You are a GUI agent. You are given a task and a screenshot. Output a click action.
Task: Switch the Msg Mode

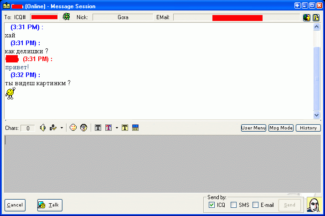pyautogui.click(x=281, y=128)
